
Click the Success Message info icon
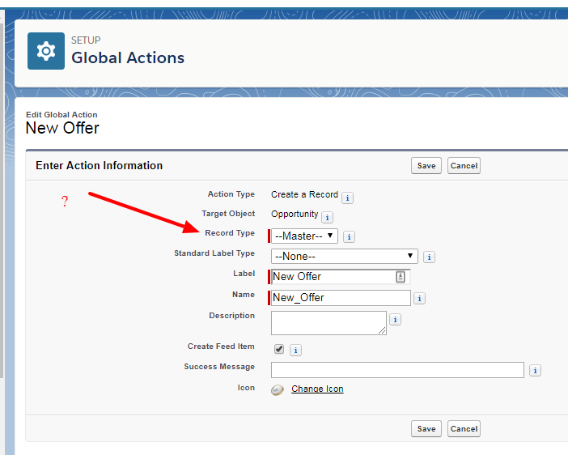point(535,371)
